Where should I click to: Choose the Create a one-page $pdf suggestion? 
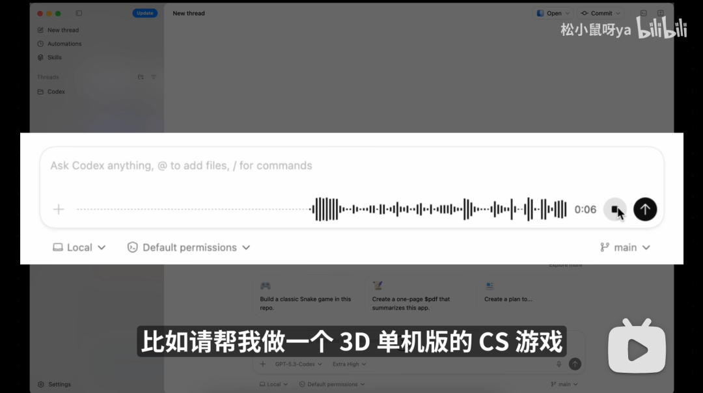point(419,296)
